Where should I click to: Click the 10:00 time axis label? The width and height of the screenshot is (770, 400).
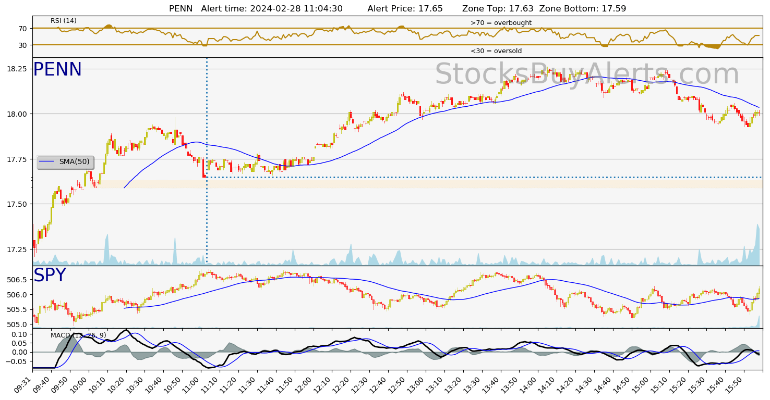(79, 385)
